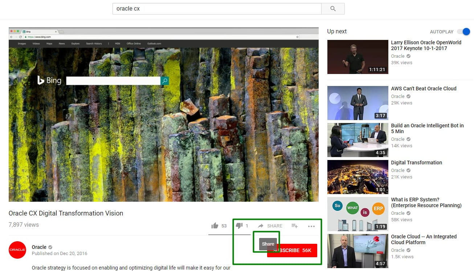The image size is (474, 271).
Task: Open What is ERP System title
Action: (426, 202)
